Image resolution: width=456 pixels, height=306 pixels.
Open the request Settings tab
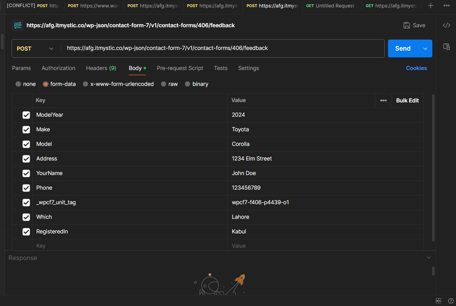click(249, 68)
